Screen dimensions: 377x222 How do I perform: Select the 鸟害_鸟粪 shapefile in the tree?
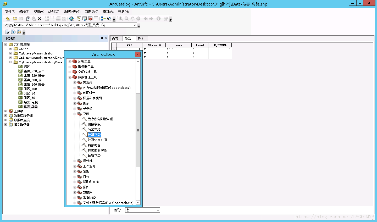[x=31, y=107]
